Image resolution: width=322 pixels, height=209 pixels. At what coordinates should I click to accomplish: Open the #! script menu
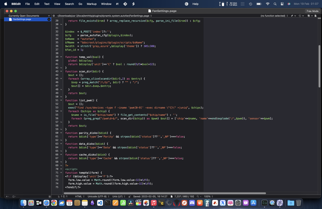[117, 4]
